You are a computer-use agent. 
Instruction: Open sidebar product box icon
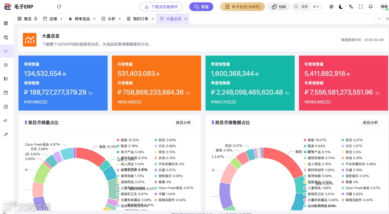[x=6, y=37]
